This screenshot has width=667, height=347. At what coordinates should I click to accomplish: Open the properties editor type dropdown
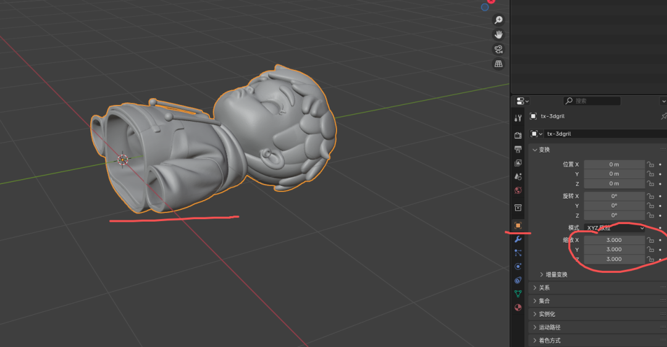tap(522, 101)
